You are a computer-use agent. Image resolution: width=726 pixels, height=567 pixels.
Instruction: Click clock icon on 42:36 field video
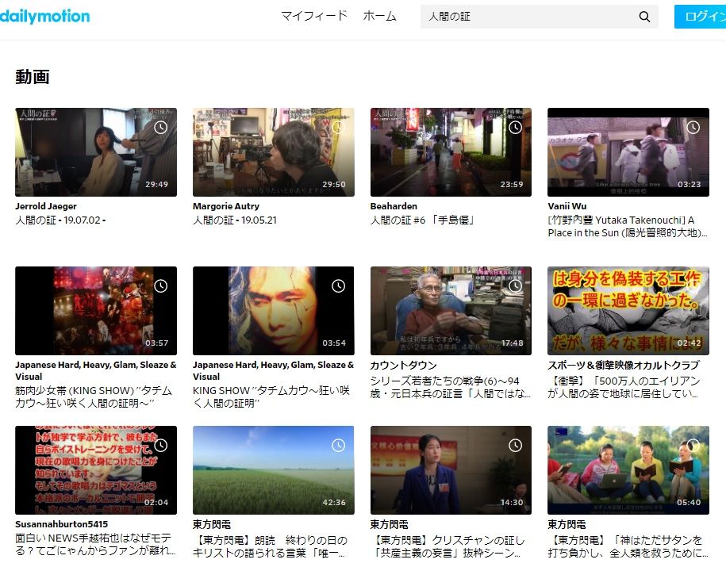[x=339, y=445]
